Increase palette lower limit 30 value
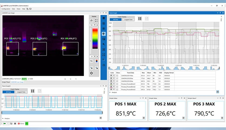Viewport: 226px width, 130px height. (x=97, y=56)
